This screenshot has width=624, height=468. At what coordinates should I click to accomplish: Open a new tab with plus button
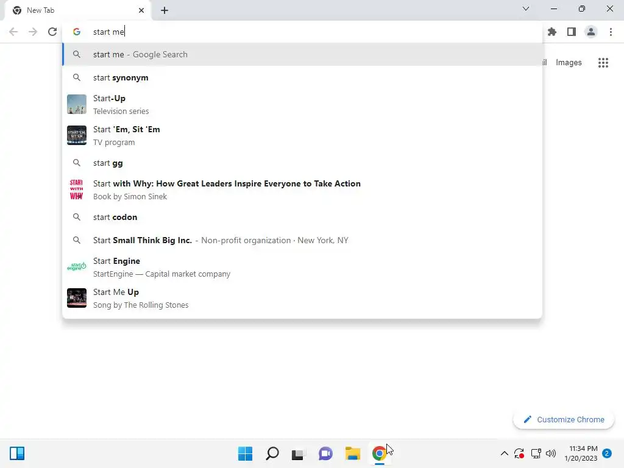(165, 10)
